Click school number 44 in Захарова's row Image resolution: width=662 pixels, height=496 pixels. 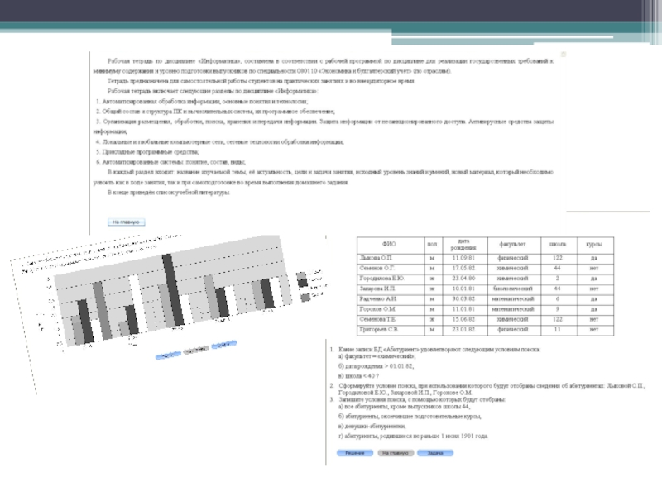558,289
